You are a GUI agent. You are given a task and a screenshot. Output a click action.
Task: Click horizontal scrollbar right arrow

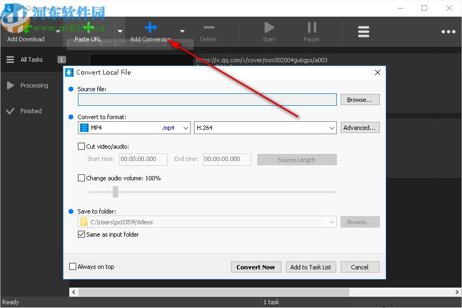pyautogui.click(x=457, y=292)
